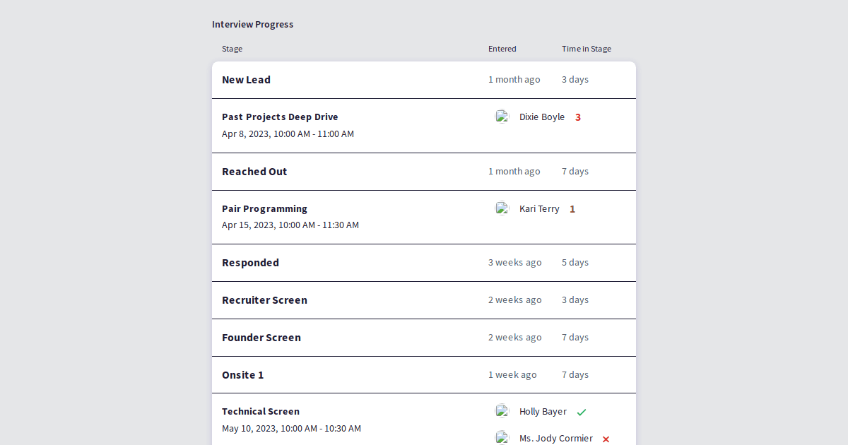Image resolution: width=848 pixels, height=445 pixels.
Task: Click the Dixie Boyle interviewer name
Action: click(x=542, y=117)
